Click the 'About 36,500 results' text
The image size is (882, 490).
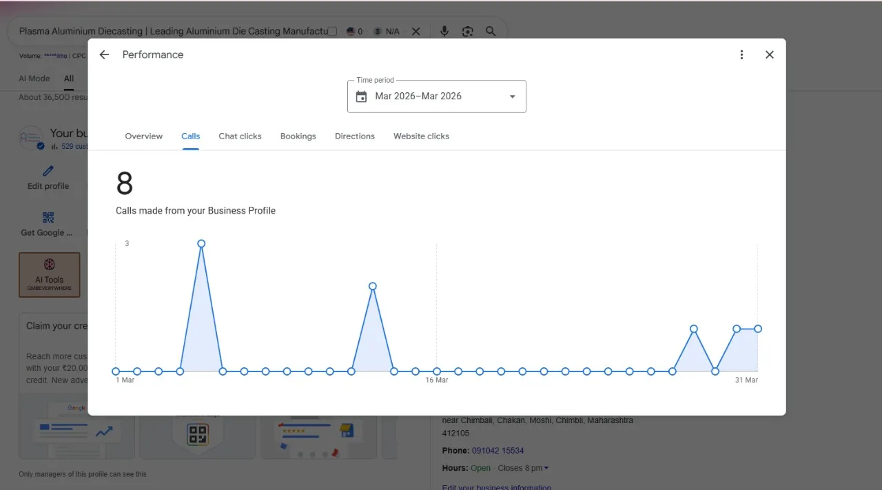tap(53, 97)
